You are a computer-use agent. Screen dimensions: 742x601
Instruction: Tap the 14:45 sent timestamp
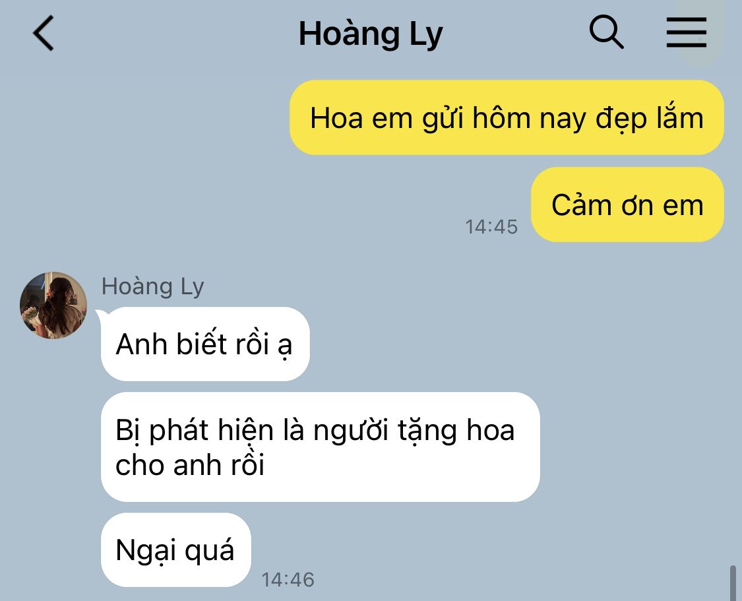pos(491,227)
